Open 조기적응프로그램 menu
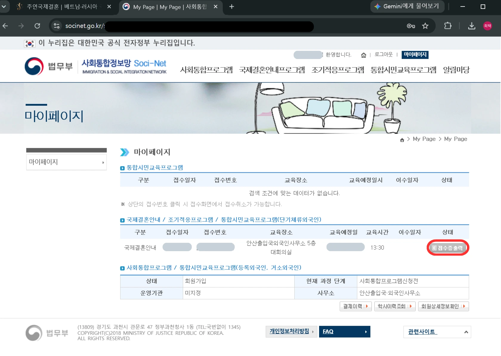This screenshot has width=501, height=356. click(x=338, y=70)
